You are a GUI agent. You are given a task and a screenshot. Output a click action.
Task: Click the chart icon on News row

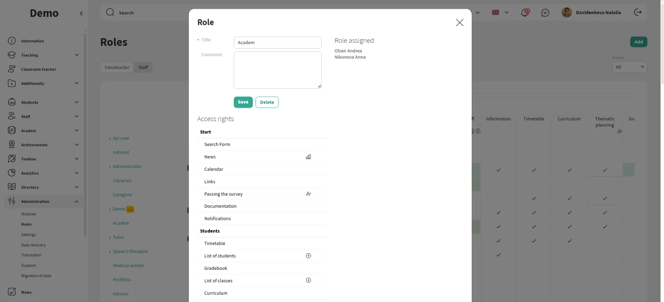(308, 157)
